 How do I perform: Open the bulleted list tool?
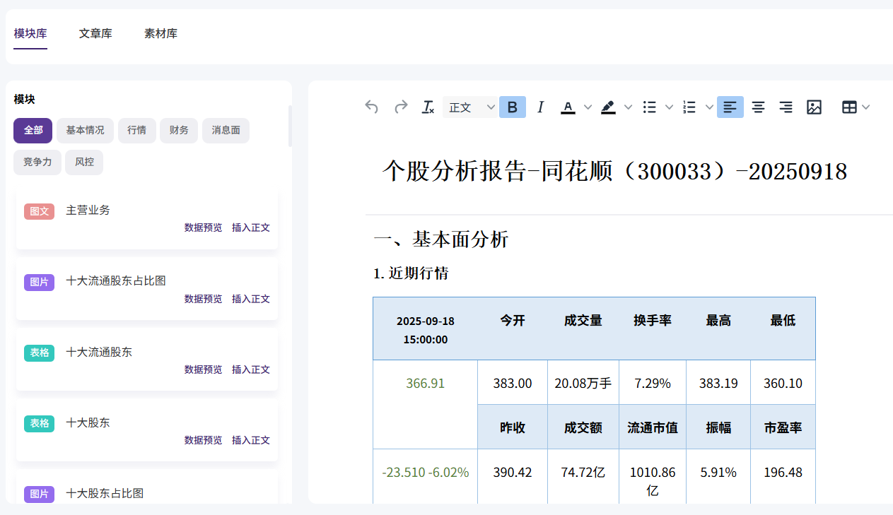(x=649, y=107)
